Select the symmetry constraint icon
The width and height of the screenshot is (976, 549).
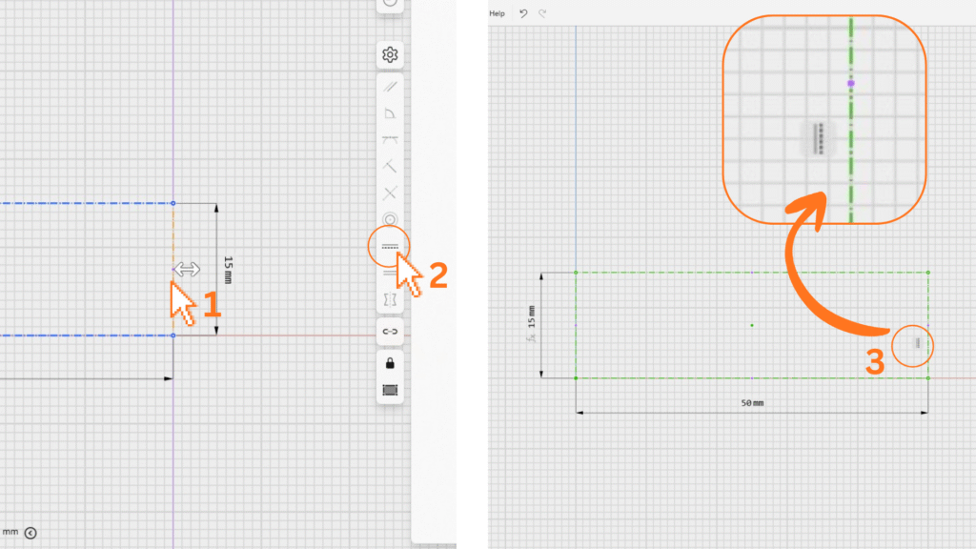click(390, 300)
